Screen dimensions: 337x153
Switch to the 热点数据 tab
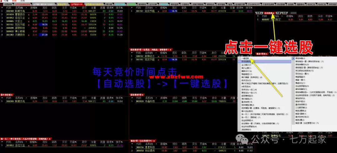[281, 4]
